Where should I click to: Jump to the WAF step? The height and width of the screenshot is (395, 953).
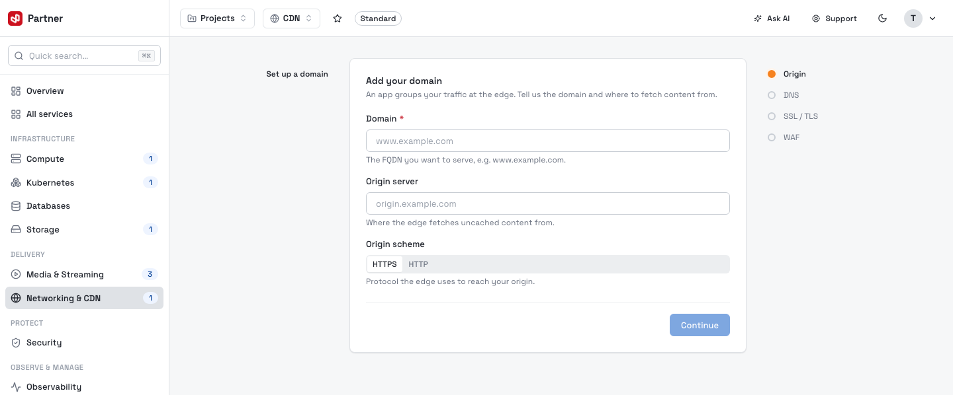784,137
